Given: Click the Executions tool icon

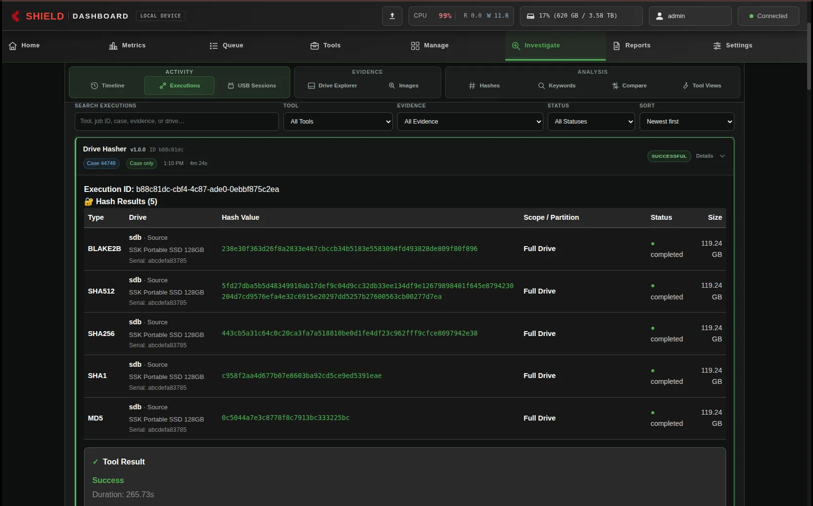Looking at the screenshot, I should tap(163, 85).
